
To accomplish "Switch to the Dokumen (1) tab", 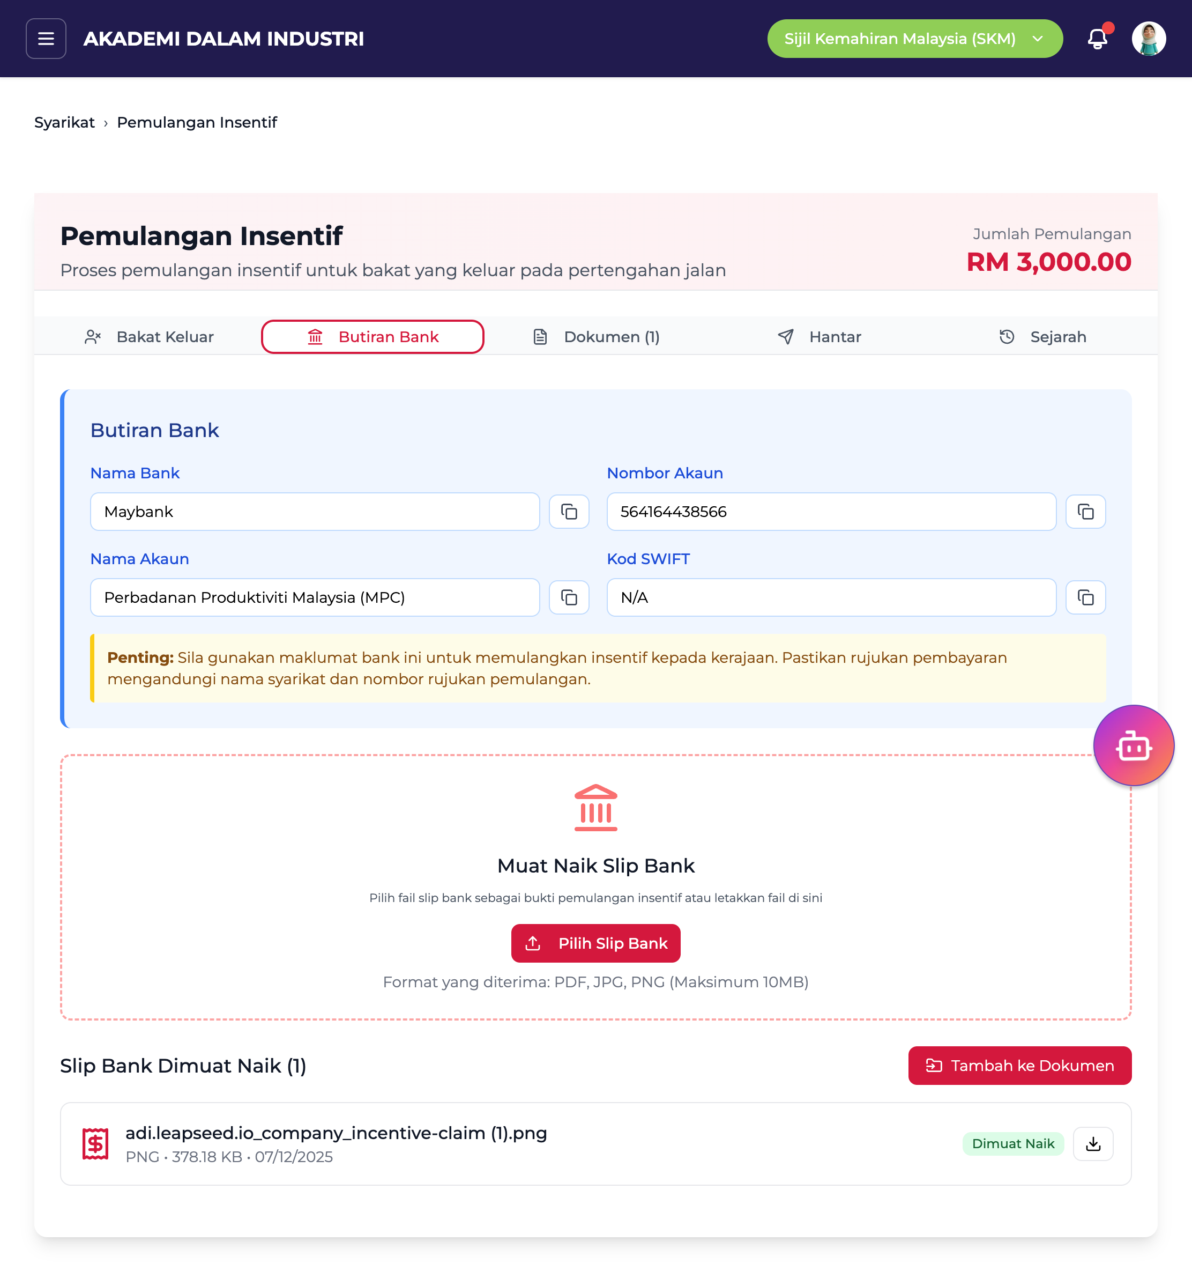I will tap(597, 337).
